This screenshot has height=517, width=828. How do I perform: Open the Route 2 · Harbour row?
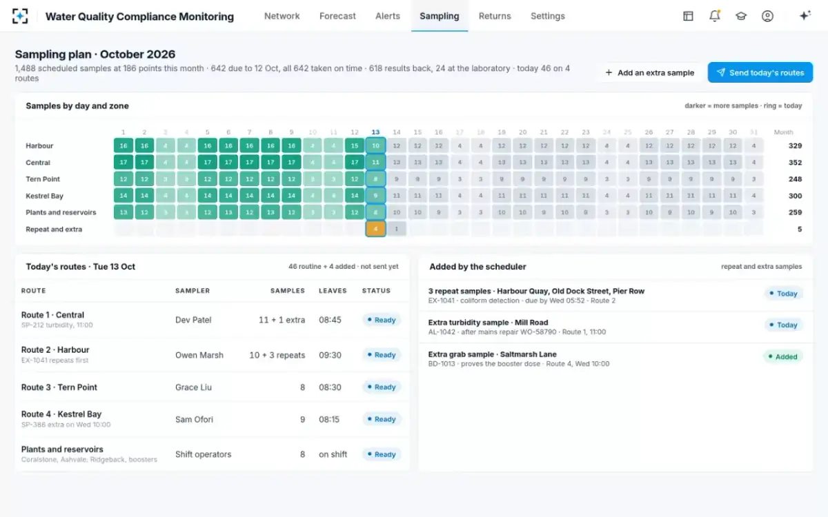point(212,355)
